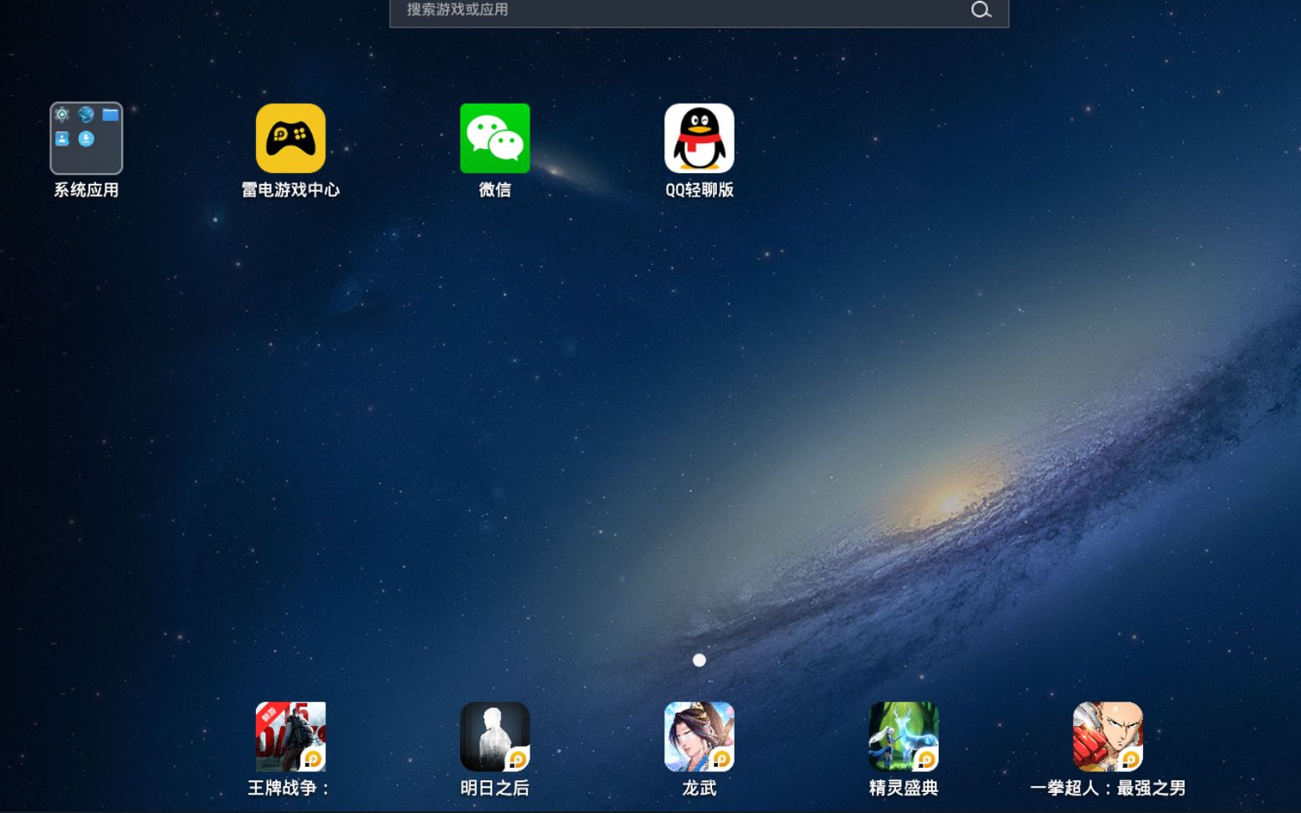1301x813 pixels.
Task: Click the 雷电游戏中心 label text
Action: (x=290, y=190)
